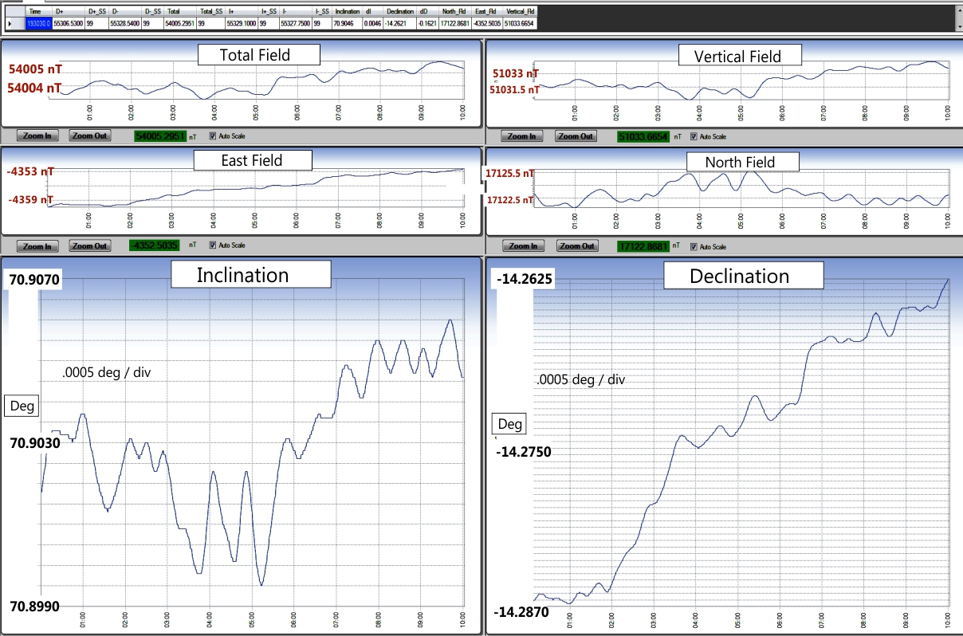The image size is (963, 636).
Task: Disable Auto Scale for the Vertical Field chart
Action: click(x=694, y=136)
